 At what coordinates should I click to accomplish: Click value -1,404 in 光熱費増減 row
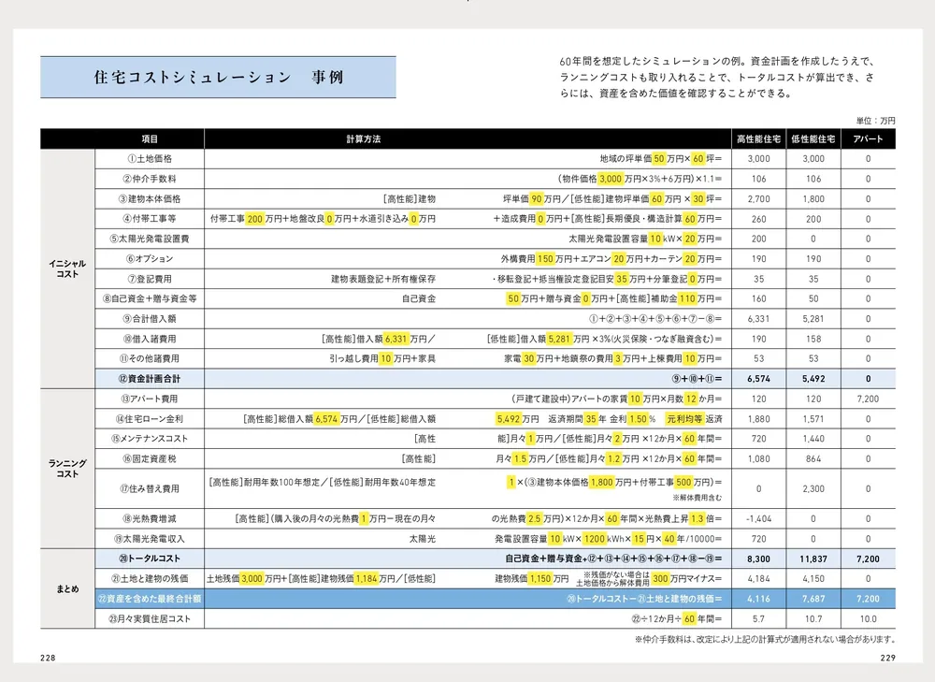[758, 518]
